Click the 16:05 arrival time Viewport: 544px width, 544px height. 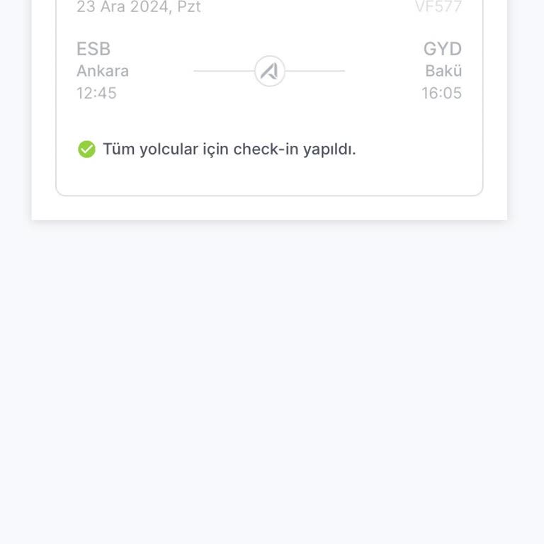click(x=441, y=93)
